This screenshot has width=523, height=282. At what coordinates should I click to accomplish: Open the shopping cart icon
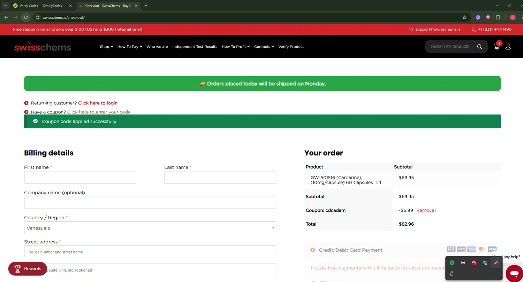tap(497, 47)
